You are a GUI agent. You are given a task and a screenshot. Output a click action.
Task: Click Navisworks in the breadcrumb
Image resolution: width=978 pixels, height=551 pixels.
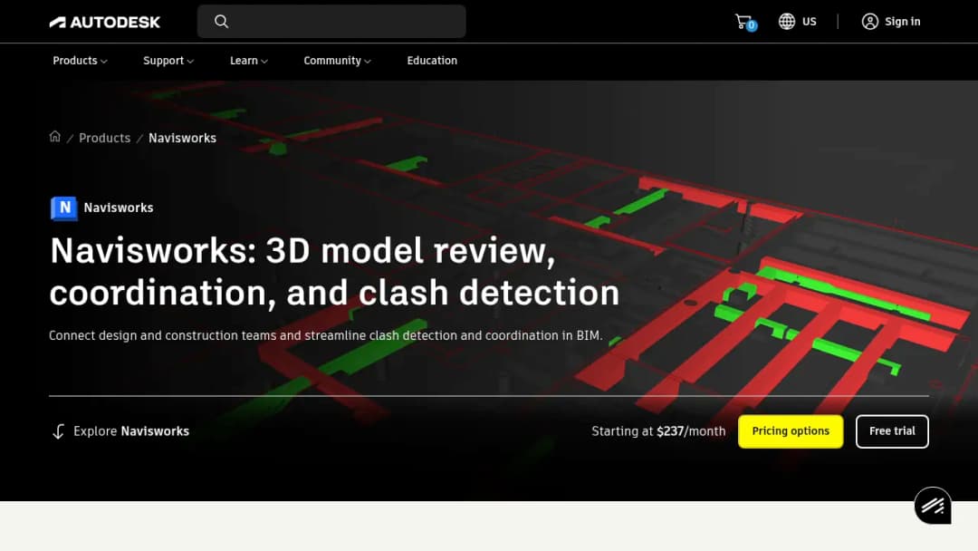coord(182,138)
